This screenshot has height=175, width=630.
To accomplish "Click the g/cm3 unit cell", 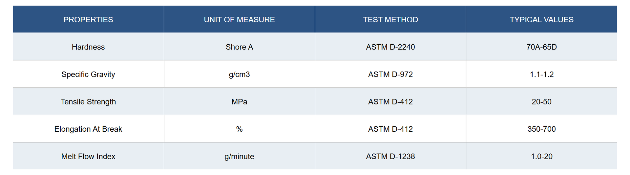I will [x=240, y=74].
